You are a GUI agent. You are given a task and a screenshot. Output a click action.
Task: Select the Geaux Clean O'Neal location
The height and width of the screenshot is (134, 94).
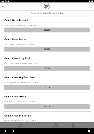(x=47, y=107)
